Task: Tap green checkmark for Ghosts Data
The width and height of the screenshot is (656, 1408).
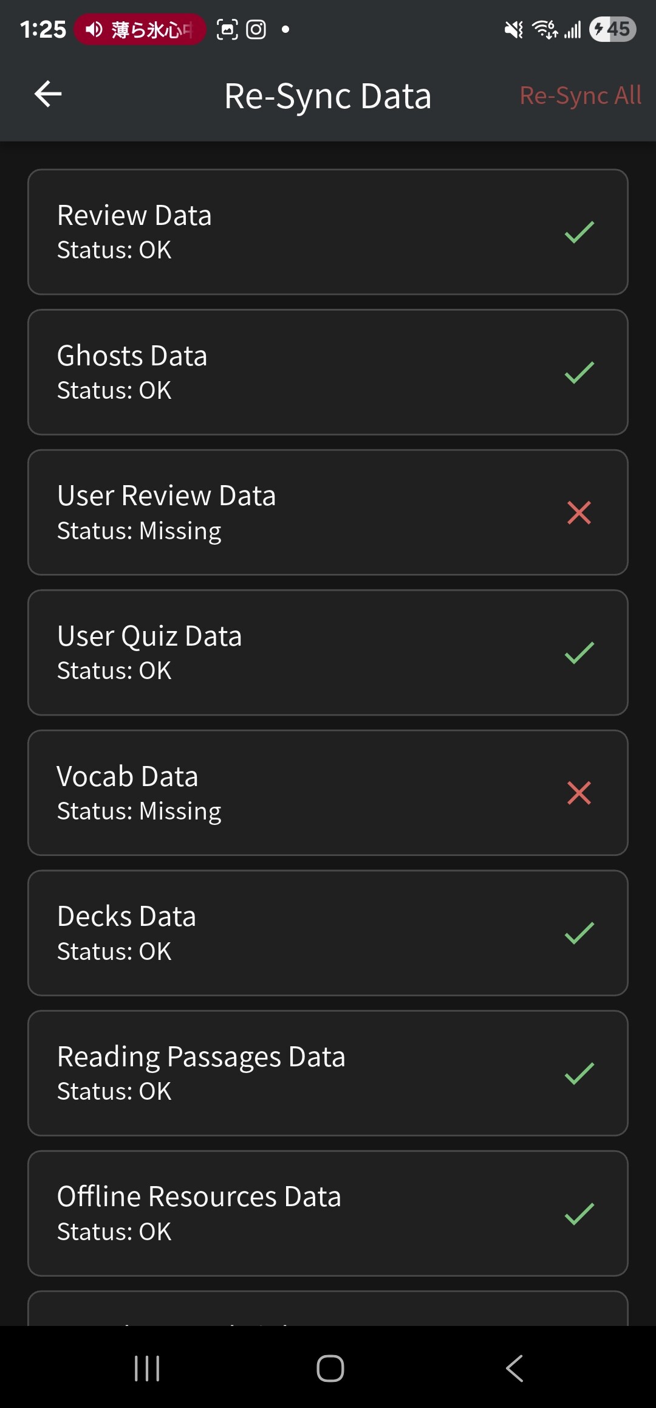Action: coord(579,373)
